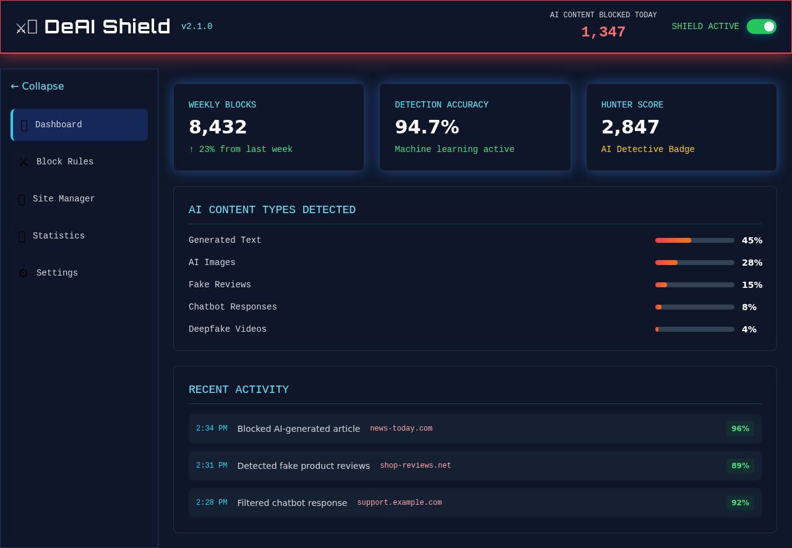The width and height of the screenshot is (792, 548).
Task: Open Settings using the gear icon
Action: click(x=22, y=272)
